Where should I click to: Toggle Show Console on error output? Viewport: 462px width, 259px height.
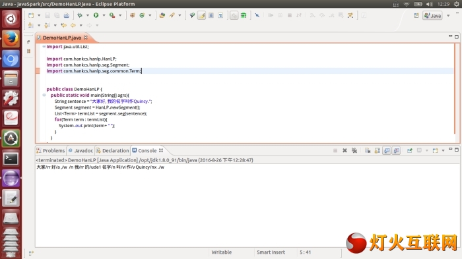pyautogui.click(x=396, y=150)
